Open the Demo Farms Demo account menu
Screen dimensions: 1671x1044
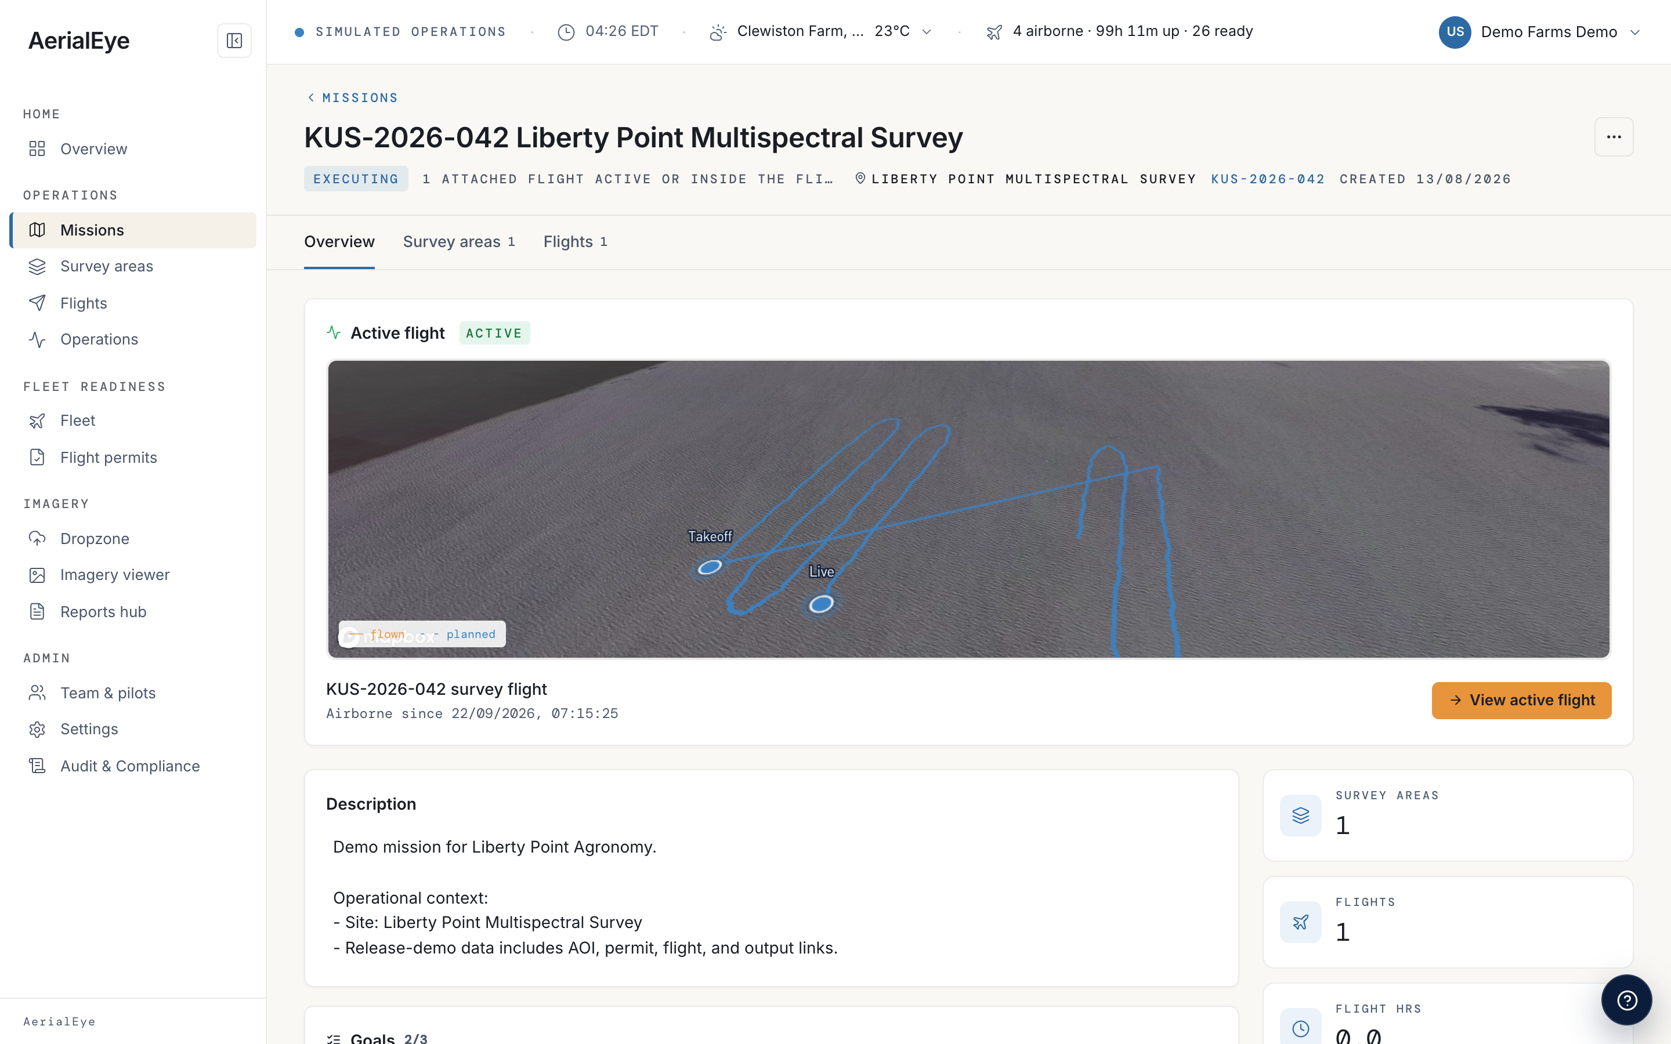point(1539,32)
